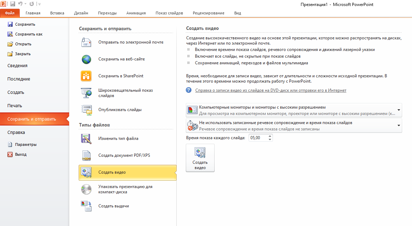The image size is (412, 226).
Task: Click the email envelope icon for Отправить по электронной почте
Action: click(86, 42)
